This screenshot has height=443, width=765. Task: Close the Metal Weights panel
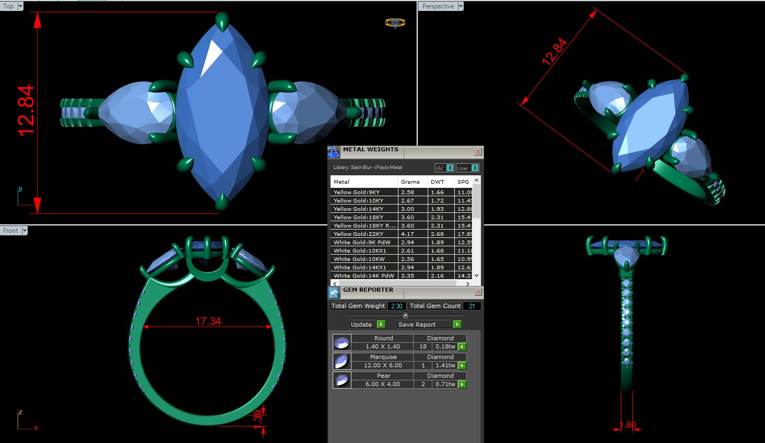click(x=478, y=152)
